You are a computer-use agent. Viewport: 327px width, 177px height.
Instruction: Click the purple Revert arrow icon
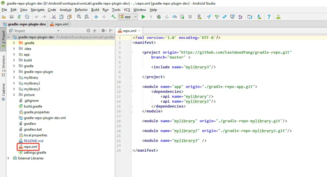[x=240, y=17]
